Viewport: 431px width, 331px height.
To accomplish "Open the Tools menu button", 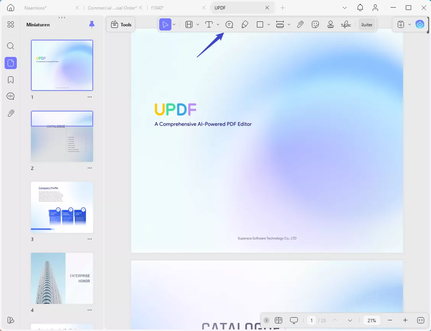I will 121,24.
